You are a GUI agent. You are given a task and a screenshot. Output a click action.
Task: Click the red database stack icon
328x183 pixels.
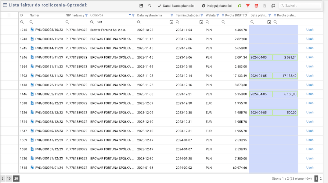[x=256, y=6]
